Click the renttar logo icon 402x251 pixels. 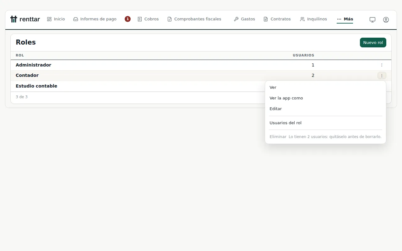(x=14, y=19)
